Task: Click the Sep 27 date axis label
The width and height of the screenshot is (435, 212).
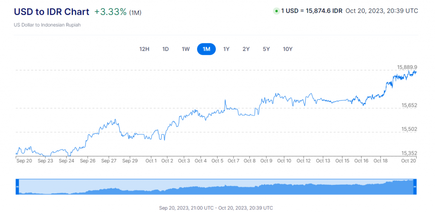Action: point(109,161)
